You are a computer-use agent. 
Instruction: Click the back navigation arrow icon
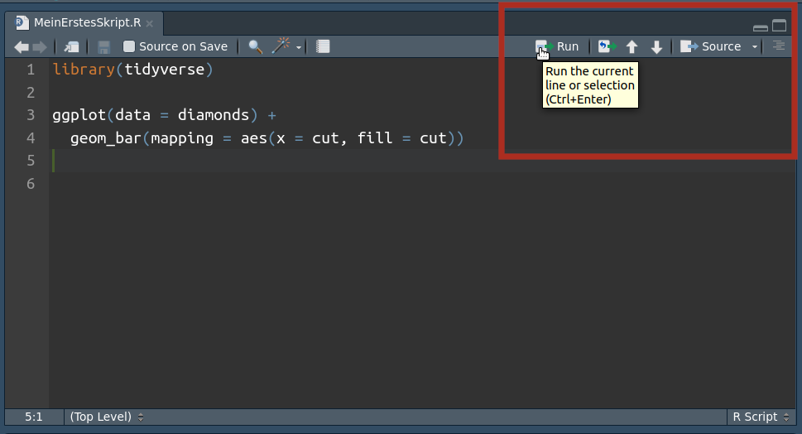click(22, 47)
